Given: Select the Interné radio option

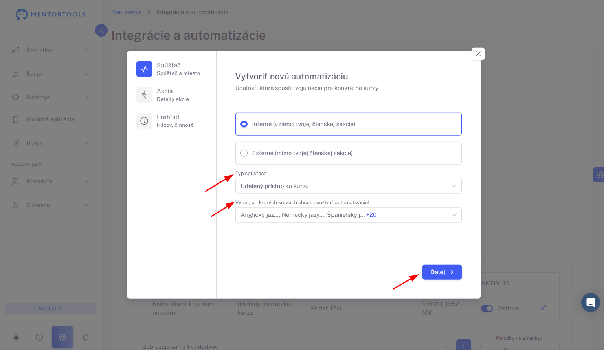Looking at the screenshot, I should click(244, 124).
